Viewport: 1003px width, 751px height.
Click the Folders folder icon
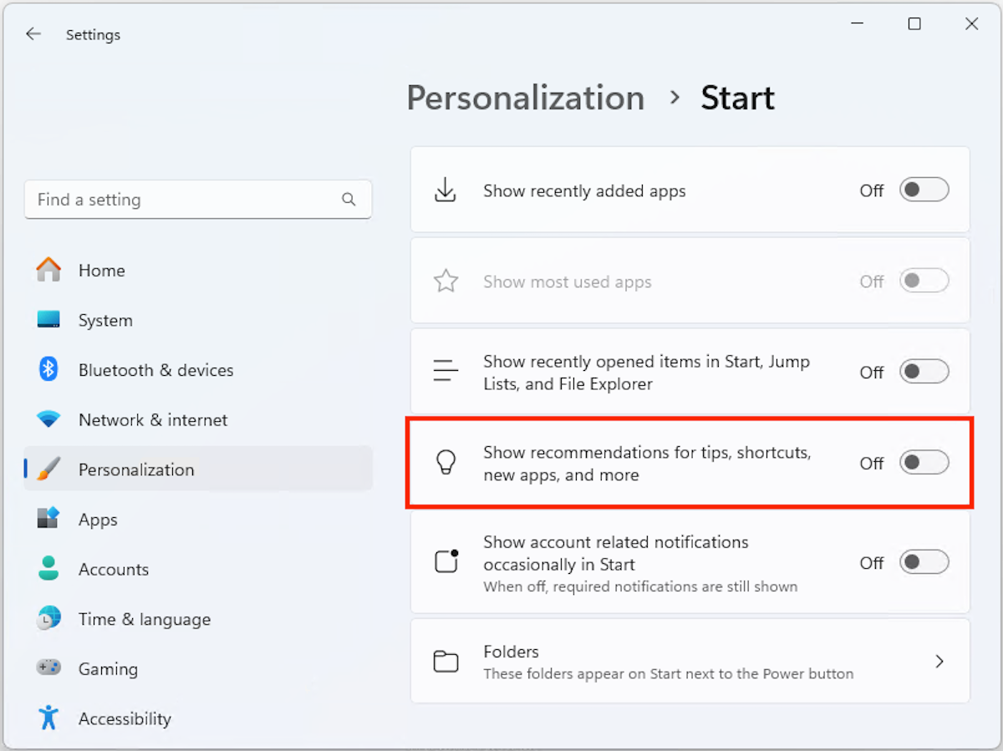(445, 662)
